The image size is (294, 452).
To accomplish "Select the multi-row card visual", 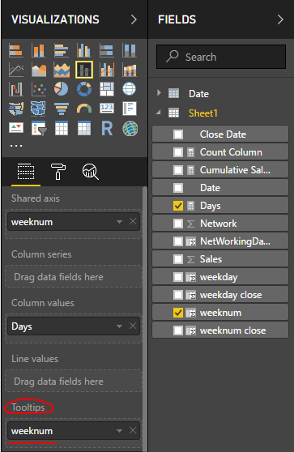I will pyautogui.click(x=130, y=109).
